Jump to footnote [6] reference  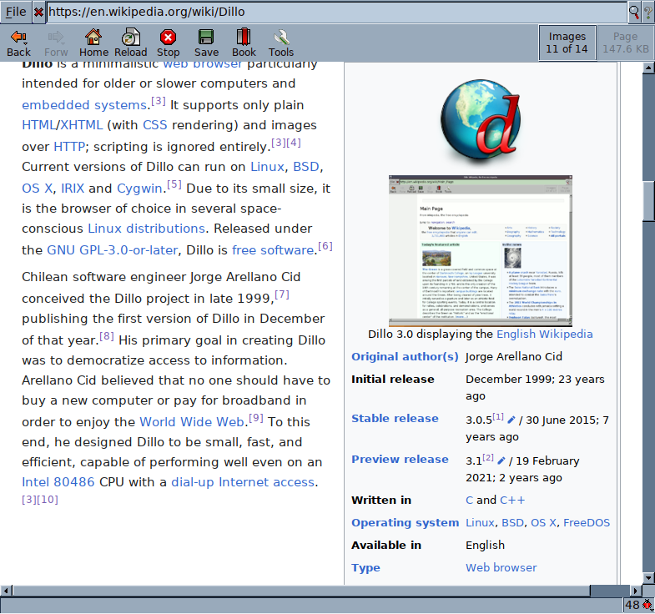click(x=325, y=246)
